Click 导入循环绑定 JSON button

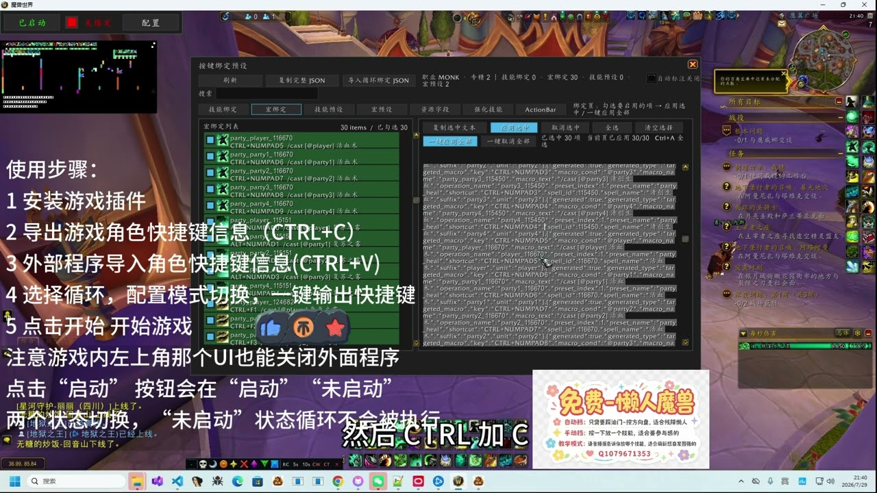378,80
